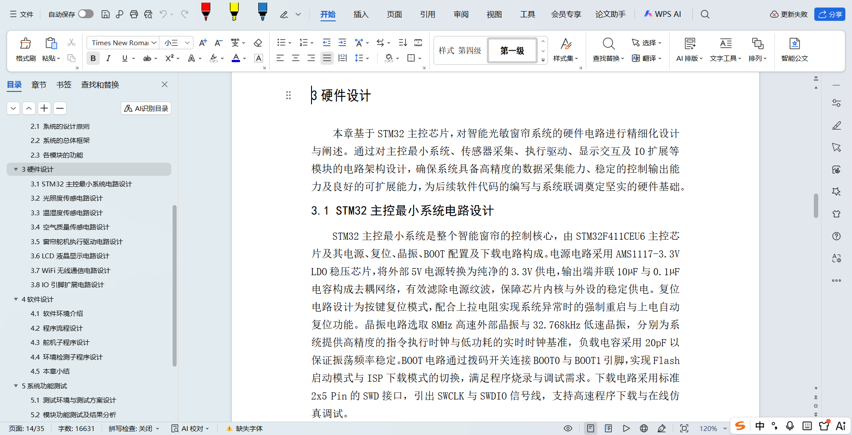Click the 分享 button

(829, 14)
